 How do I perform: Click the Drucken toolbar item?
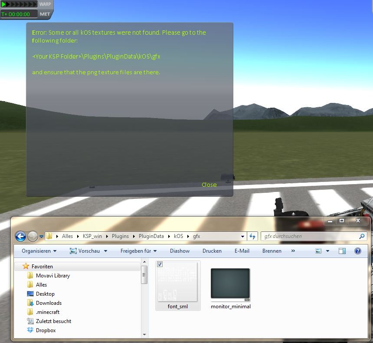click(x=212, y=251)
